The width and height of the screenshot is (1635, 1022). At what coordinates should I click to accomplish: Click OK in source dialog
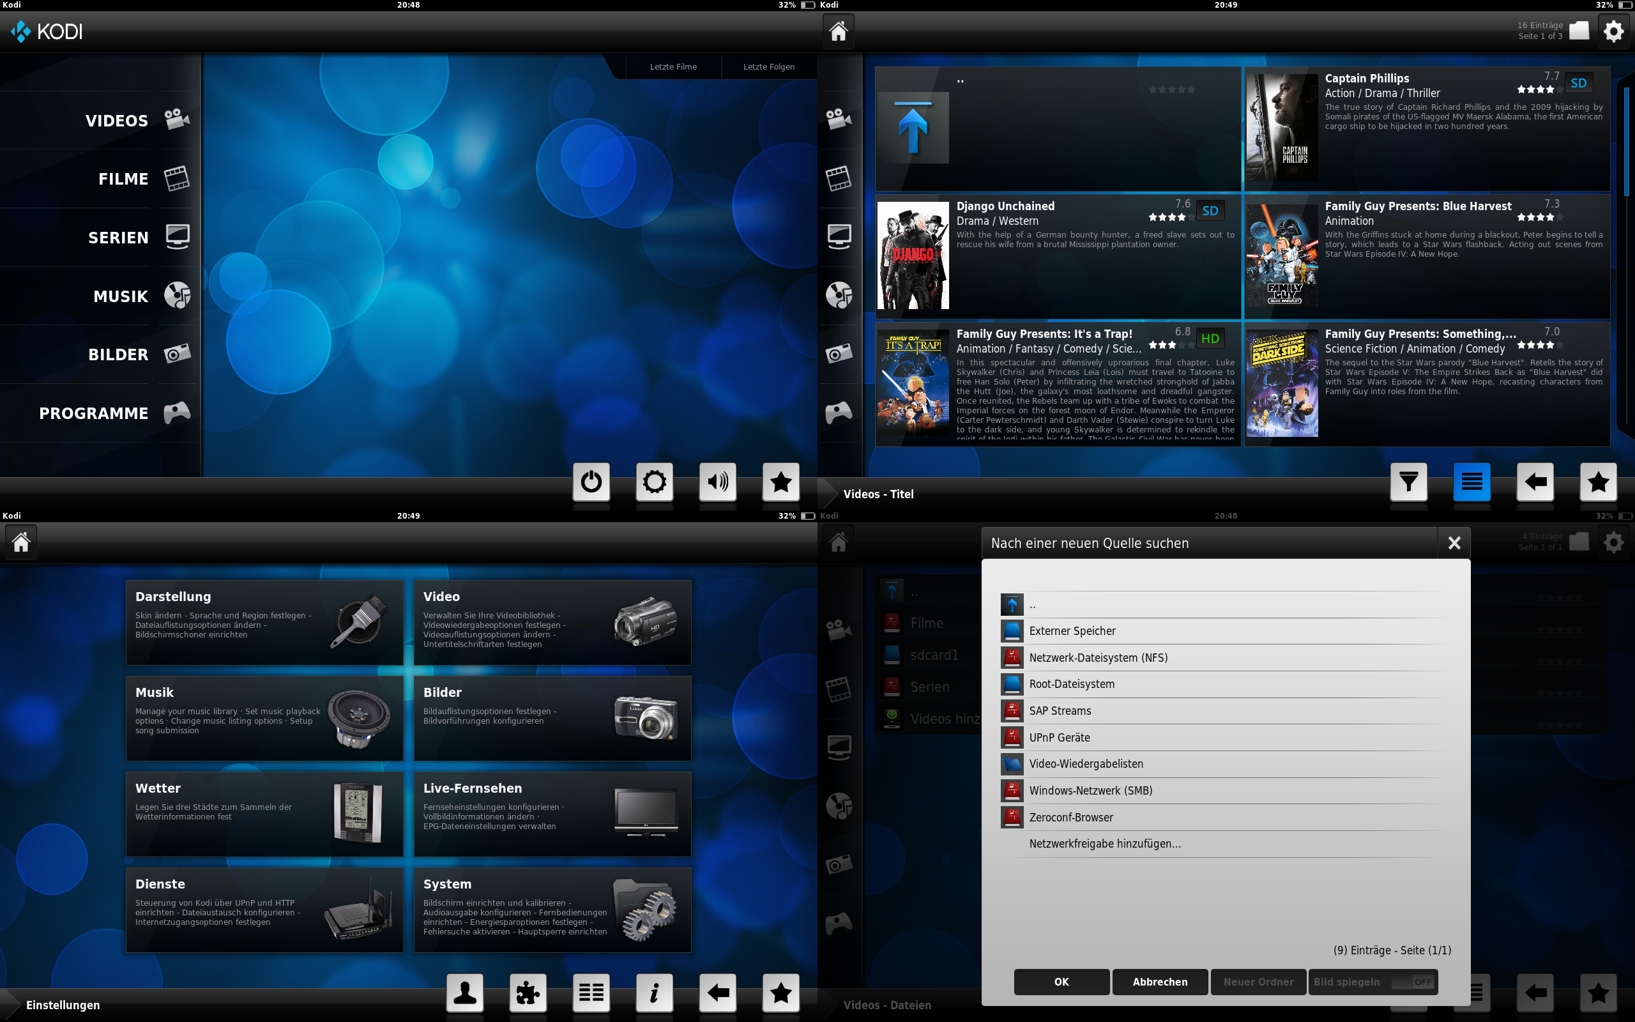(x=1061, y=982)
